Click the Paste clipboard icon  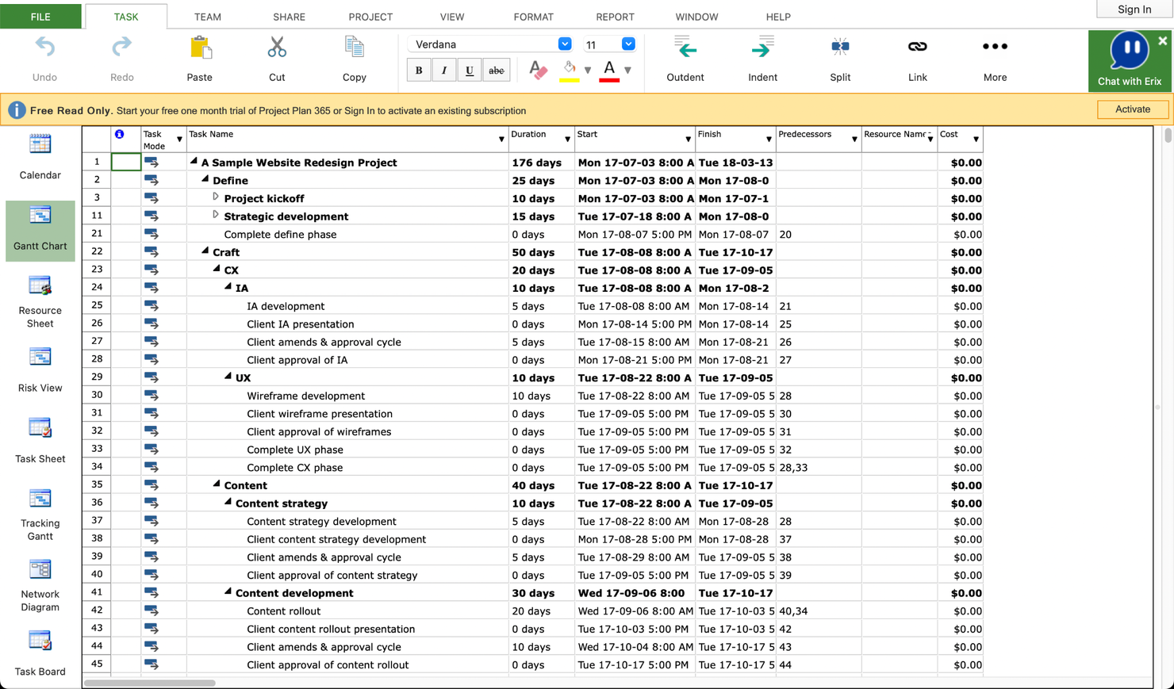[x=200, y=48]
